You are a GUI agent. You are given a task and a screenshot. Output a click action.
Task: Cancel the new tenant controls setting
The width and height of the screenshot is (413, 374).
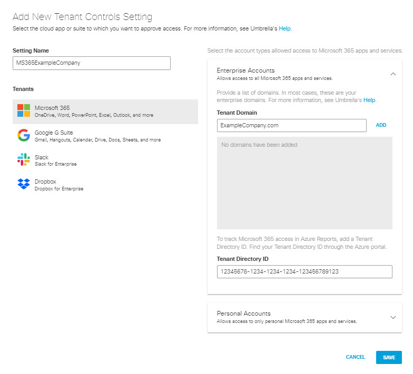point(355,357)
